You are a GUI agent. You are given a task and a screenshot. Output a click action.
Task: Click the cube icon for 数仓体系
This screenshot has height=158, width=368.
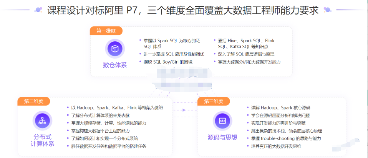[114, 49]
